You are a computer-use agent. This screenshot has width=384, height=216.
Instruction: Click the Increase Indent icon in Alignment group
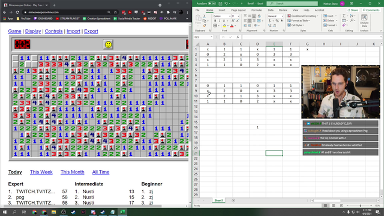pyautogui.click(x=250, y=25)
